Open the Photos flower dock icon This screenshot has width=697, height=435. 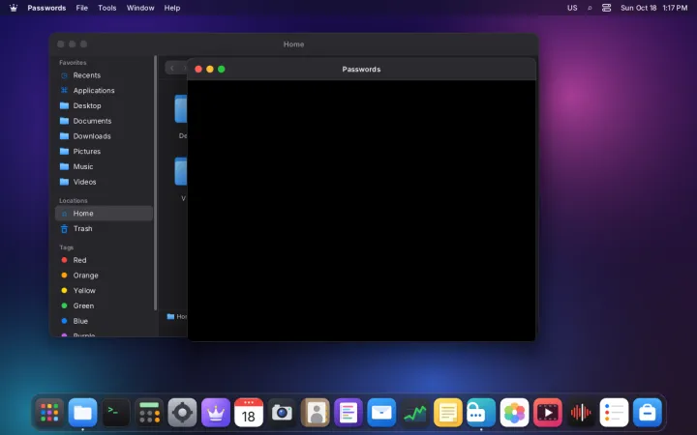point(514,413)
